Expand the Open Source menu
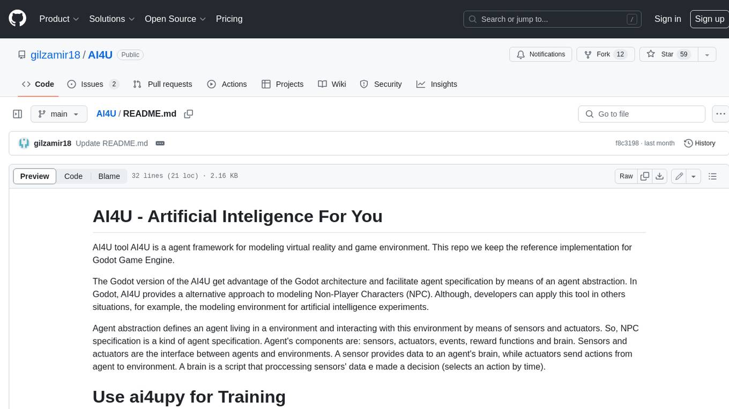The image size is (729, 409). tap(175, 19)
